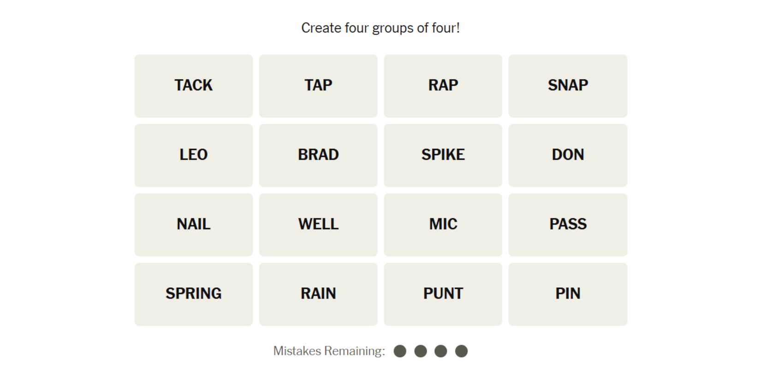Image resolution: width=761 pixels, height=380 pixels.
Task: Select the RAIN tile
Action: pos(318,294)
